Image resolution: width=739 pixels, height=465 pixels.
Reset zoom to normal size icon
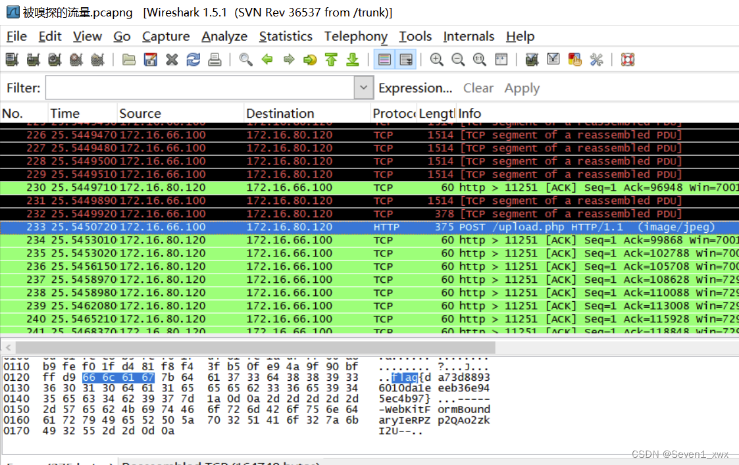479,59
